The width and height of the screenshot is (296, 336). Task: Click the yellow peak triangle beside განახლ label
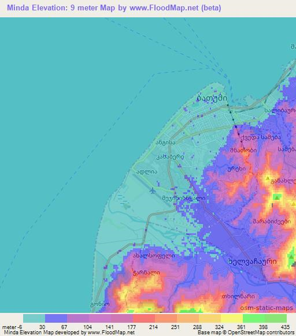pos(268,178)
